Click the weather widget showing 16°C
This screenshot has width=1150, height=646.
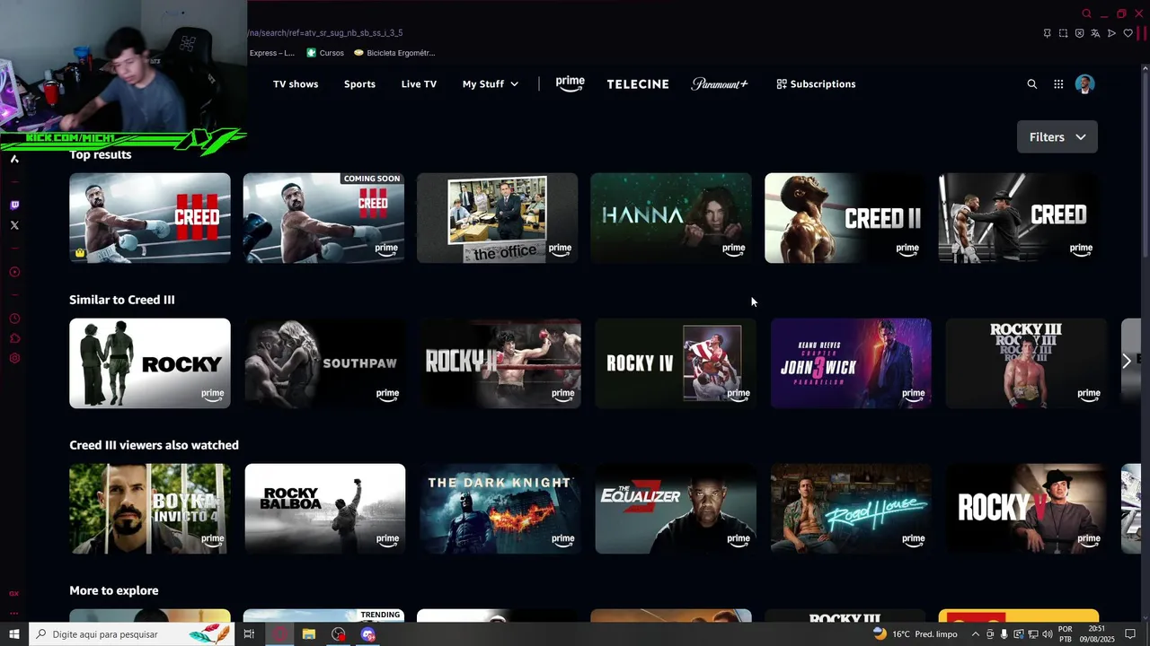coord(915,634)
